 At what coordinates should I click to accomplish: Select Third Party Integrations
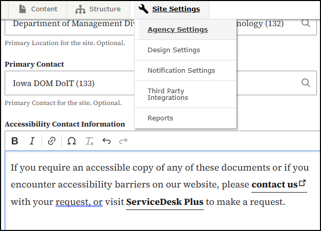click(x=168, y=94)
